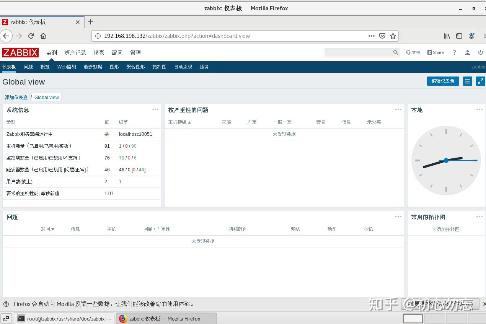Select the 概览 submenu tab
The image size is (486, 324).
coord(45,67)
